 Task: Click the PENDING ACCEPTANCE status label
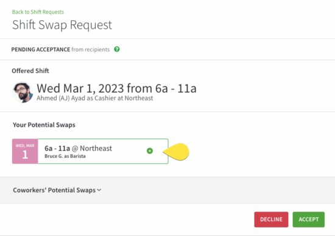41,49
